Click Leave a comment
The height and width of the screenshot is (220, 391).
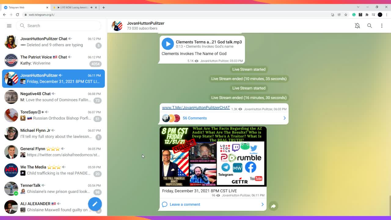click(x=185, y=204)
